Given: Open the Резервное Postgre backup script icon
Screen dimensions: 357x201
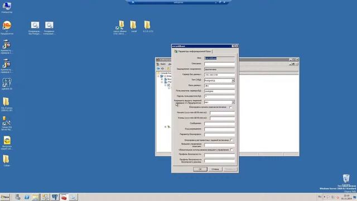Looking at the screenshot, I should (35, 28).
